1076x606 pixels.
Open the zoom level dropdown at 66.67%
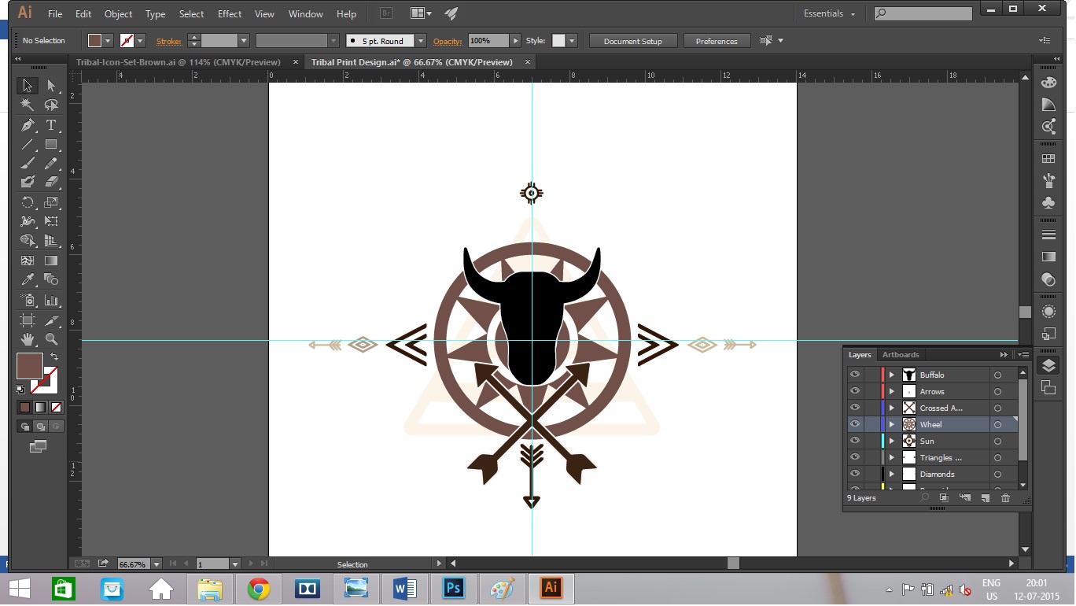coord(157,564)
